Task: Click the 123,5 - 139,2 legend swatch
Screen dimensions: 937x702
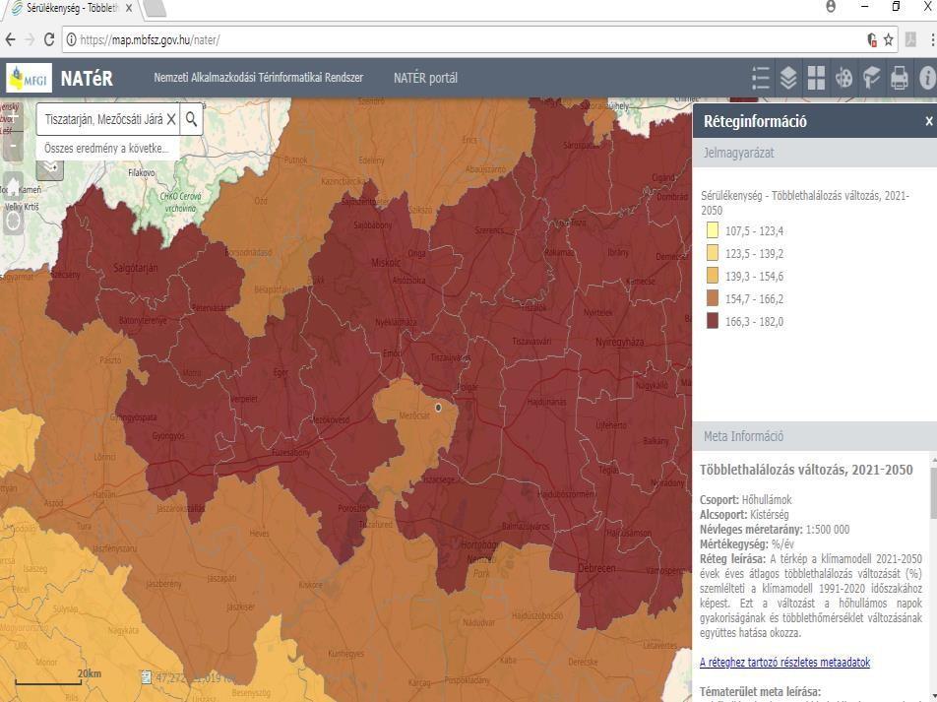Action: 713,254
